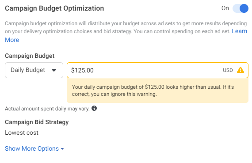Click the Campaign Budget Optimization heading
Screen dimensions: 252x163
pyautogui.click(x=54, y=8)
